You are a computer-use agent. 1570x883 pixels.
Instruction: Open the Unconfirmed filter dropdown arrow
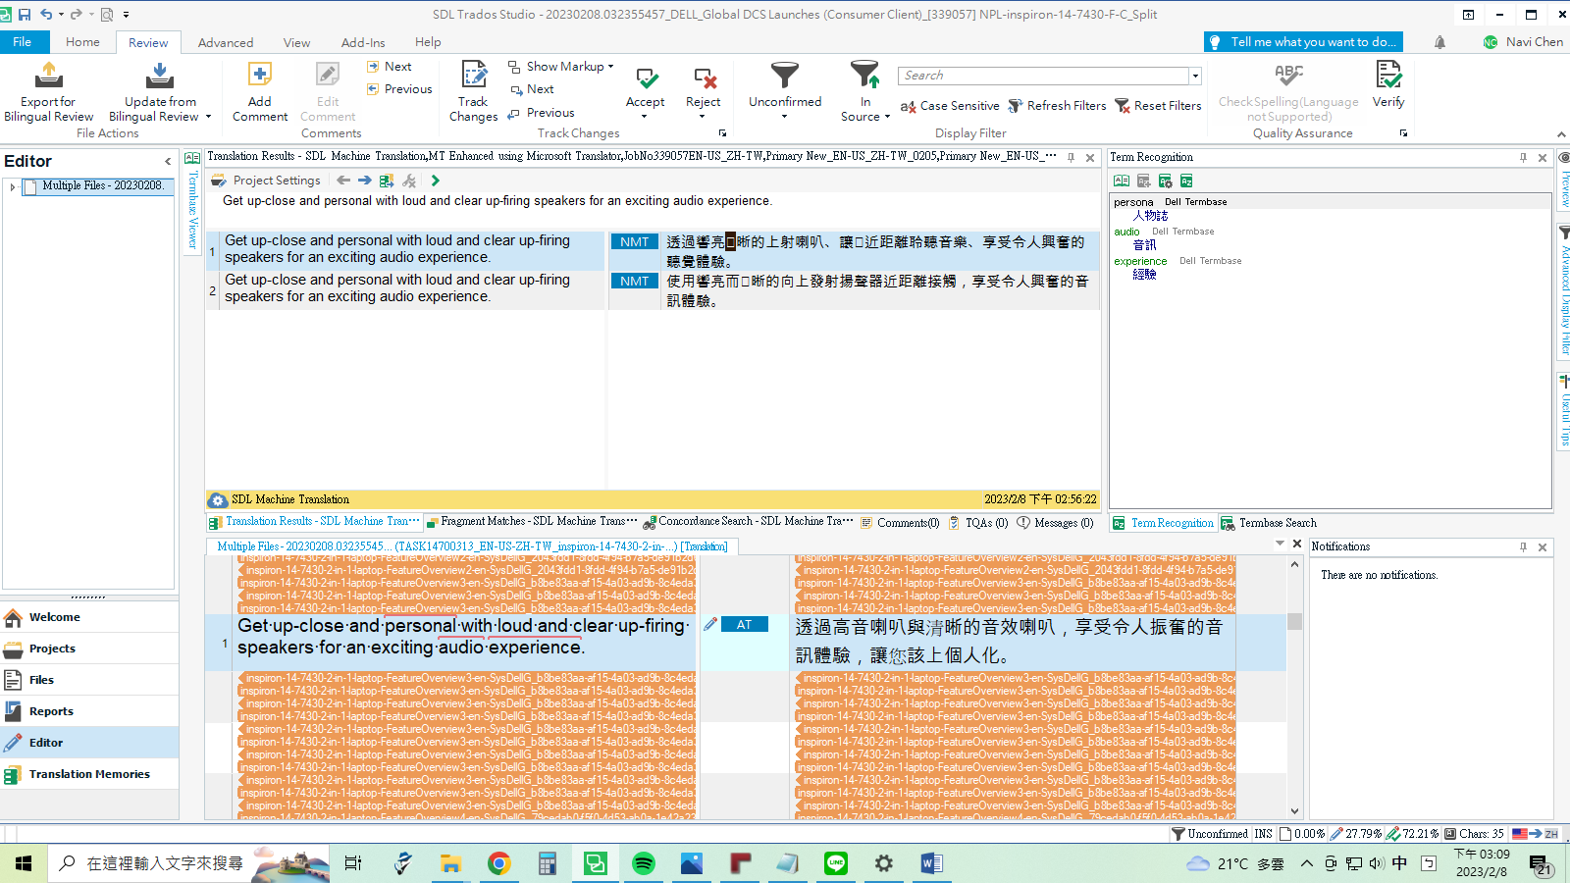[784, 117]
